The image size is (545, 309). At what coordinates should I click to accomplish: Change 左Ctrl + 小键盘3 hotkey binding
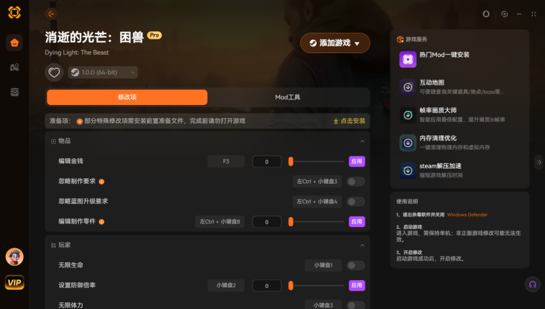point(317,182)
